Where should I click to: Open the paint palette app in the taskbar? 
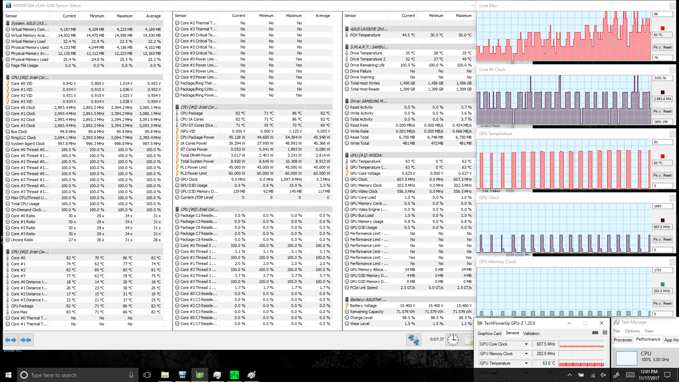251,375
